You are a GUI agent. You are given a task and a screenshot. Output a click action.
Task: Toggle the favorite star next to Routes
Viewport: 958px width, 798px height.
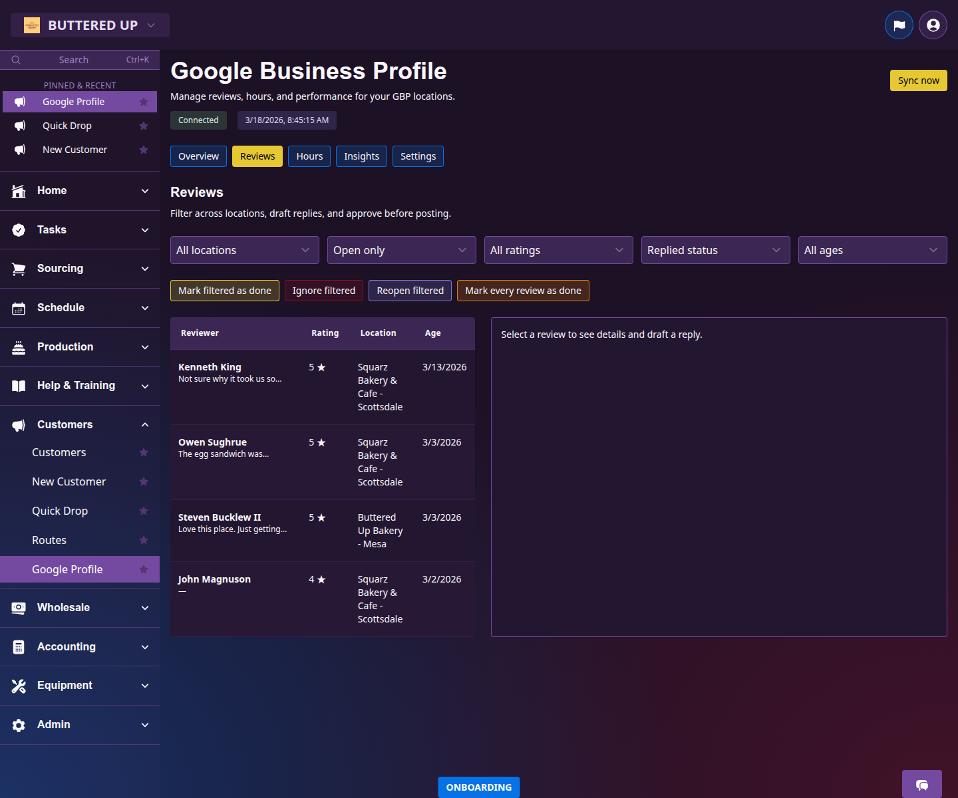coord(144,540)
